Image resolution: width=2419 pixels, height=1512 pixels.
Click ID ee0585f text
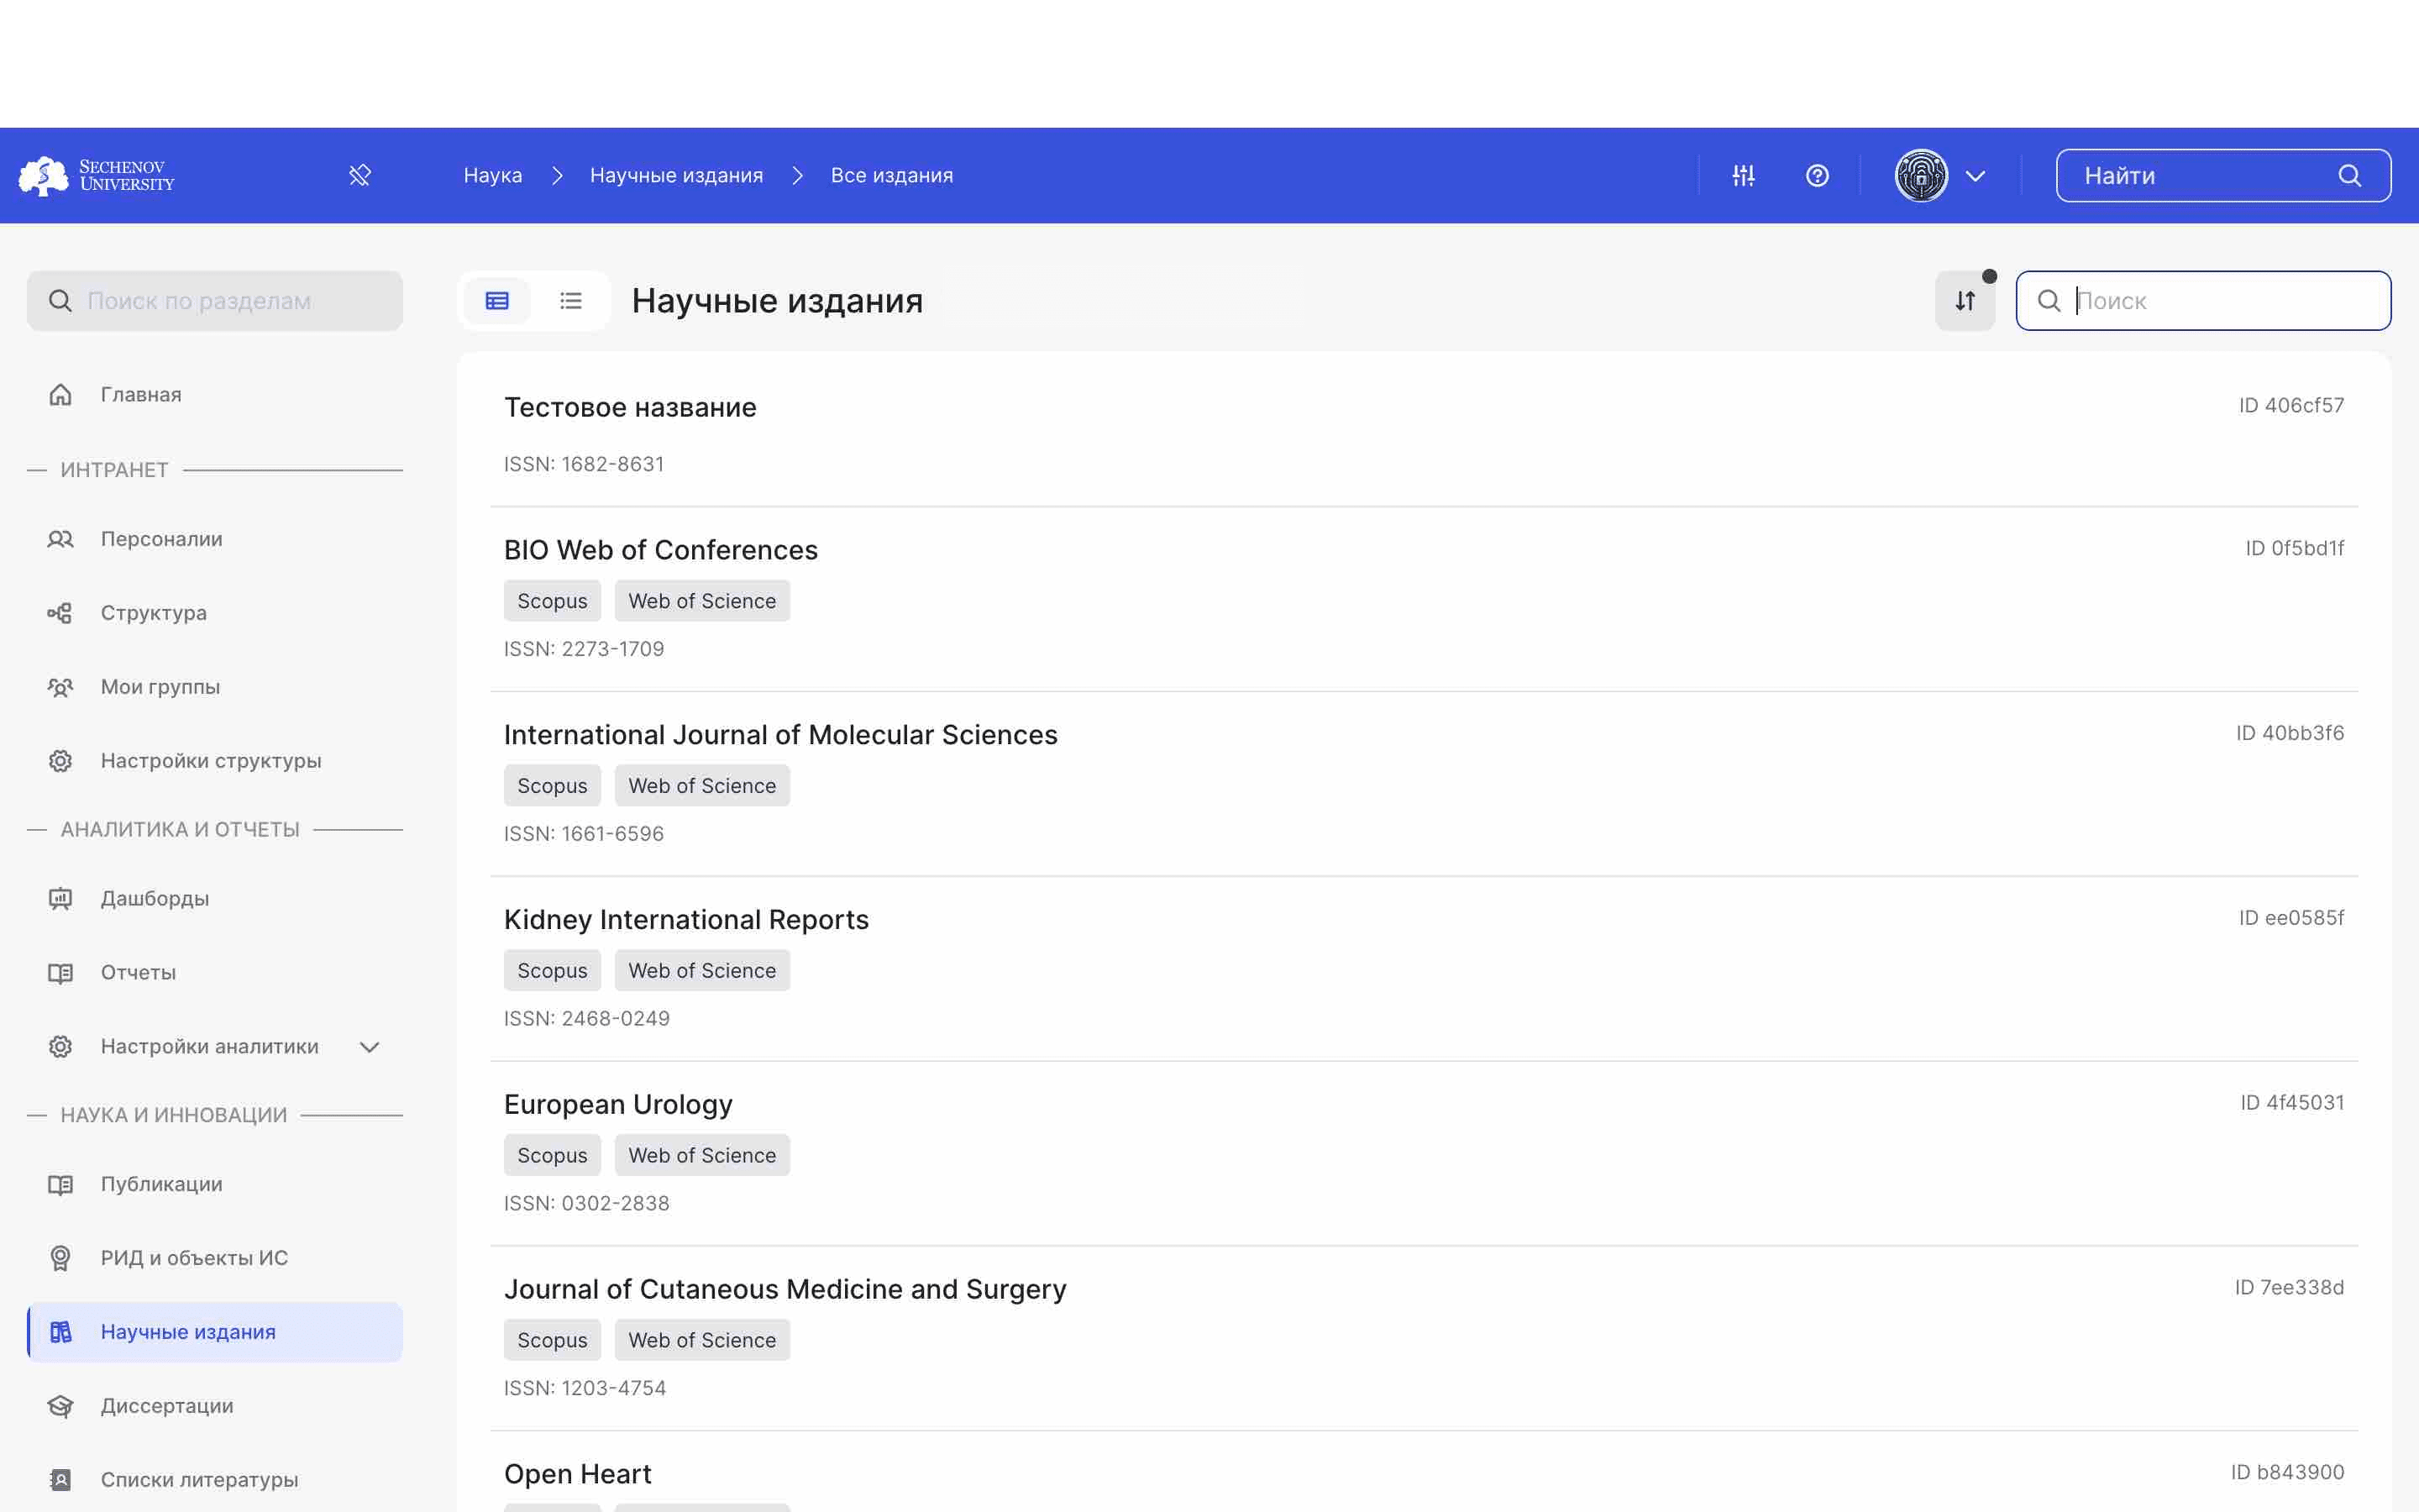[x=2291, y=919]
